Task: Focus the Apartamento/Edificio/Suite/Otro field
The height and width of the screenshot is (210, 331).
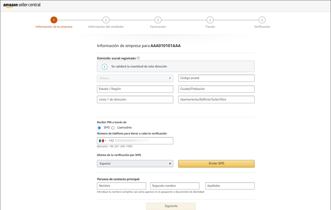Action: pyautogui.click(x=216, y=99)
